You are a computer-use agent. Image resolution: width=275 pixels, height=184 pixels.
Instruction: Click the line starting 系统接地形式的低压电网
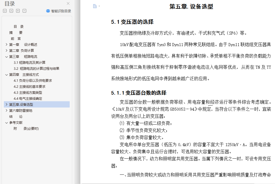pyautogui.click(x=161, y=79)
